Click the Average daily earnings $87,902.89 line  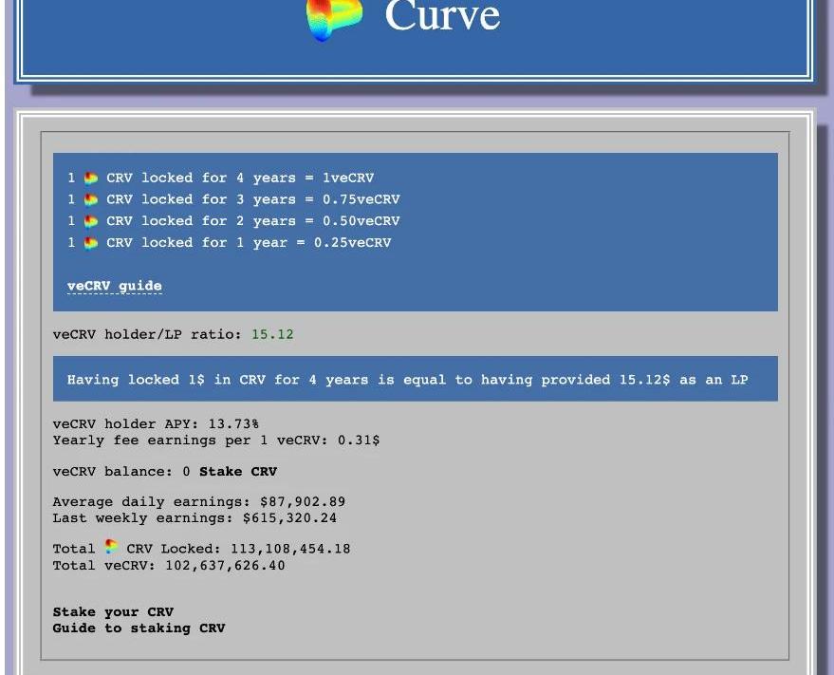199,502
